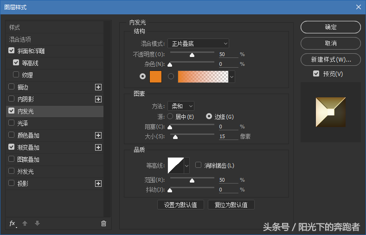Add another 内阴影 effect with its plus icon
Image resolution: width=366 pixels, height=235 pixels.
point(98,99)
